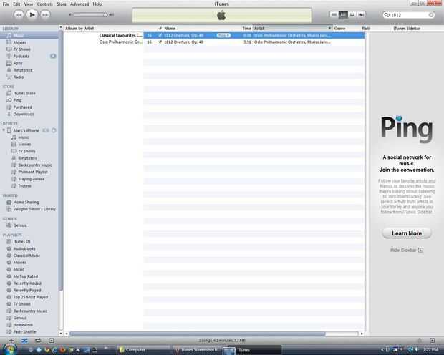
Task: Click the Previous track button
Action: [x=19, y=15]
